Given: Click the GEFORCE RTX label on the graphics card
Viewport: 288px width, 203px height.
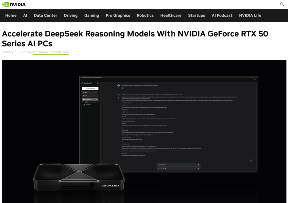Looking at the screenshot, I should (x=110, y=186).
